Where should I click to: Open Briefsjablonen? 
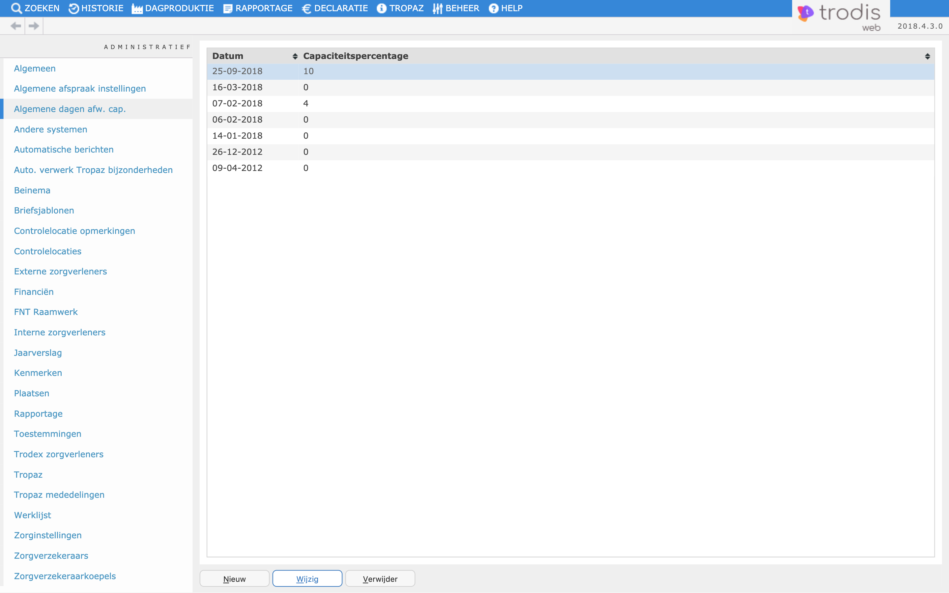pos(44,211)
